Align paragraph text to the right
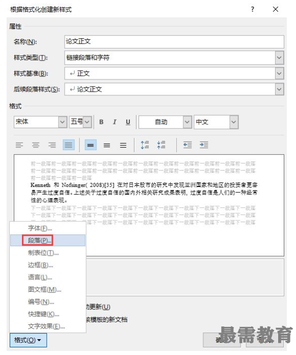 pyautogui.click(x=52, y=145)
